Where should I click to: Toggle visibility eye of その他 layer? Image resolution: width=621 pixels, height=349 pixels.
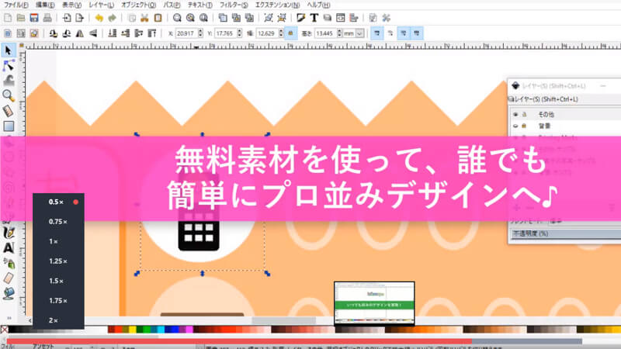coord(515,114)
